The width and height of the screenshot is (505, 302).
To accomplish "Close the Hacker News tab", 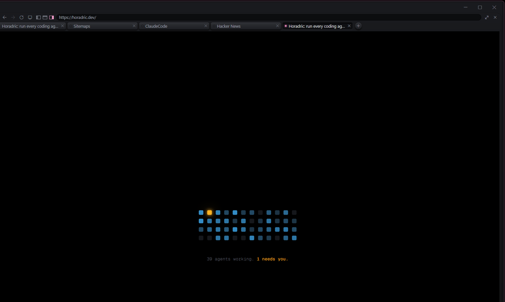I will (x=277, y=26).
